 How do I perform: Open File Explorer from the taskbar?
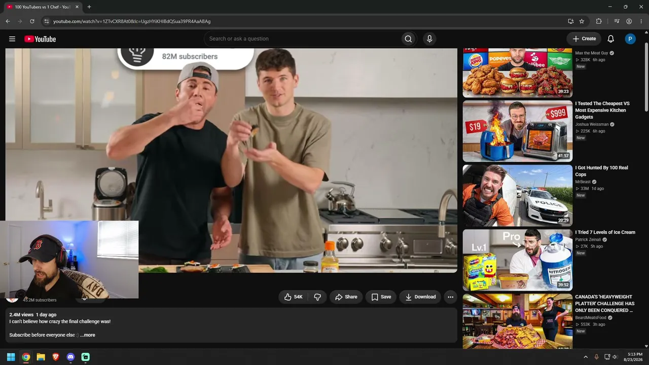tap(41, 357)
